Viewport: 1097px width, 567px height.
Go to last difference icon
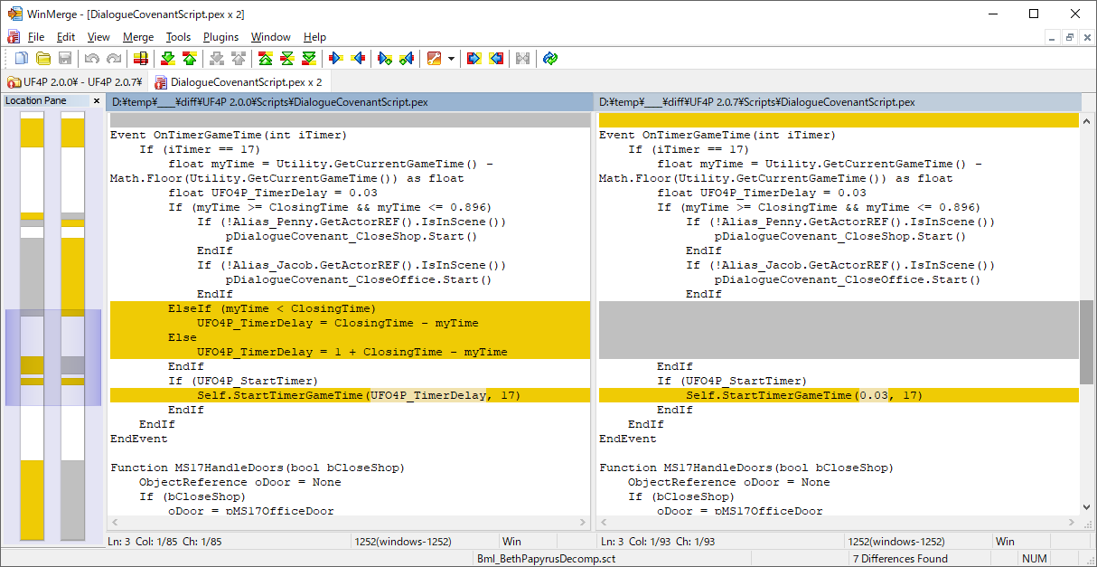[308, 59]
